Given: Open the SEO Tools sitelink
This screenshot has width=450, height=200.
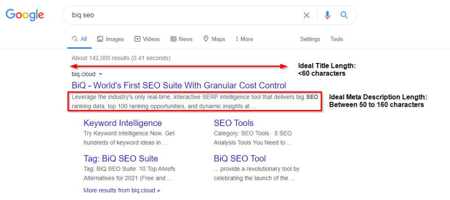Looking at the screenshot, I should (x=233, y=123).
